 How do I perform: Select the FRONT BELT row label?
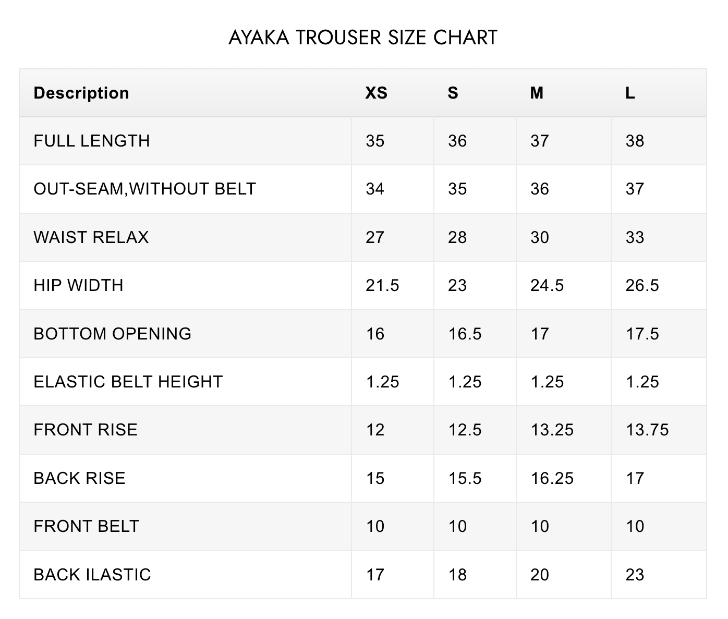[87, 526]
